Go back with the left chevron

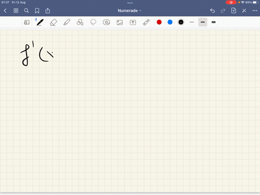[5, 11]
